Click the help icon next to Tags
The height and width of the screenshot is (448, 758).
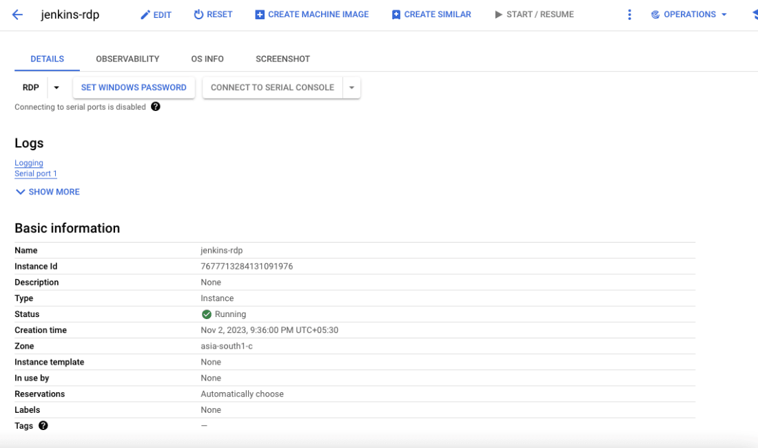[x=43, y=425]
